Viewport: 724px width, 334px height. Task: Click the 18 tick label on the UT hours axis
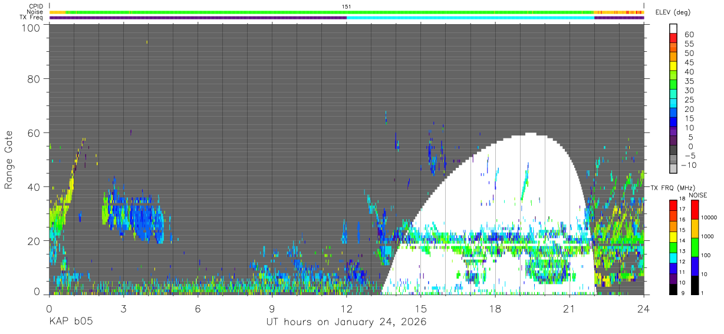pos(495,309)
